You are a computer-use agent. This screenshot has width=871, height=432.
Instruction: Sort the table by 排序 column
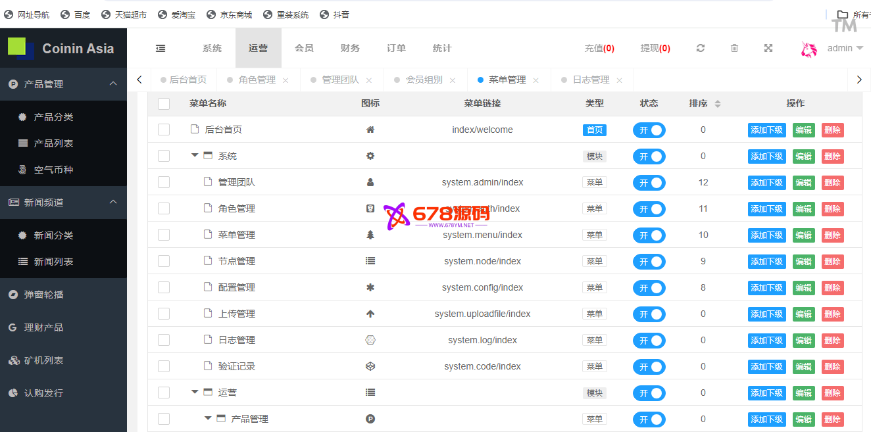click(x=717, y=104)
